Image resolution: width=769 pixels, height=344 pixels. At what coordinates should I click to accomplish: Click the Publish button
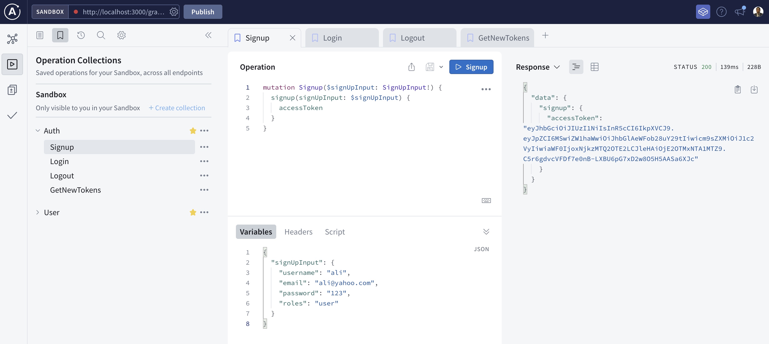click(202, 12)
